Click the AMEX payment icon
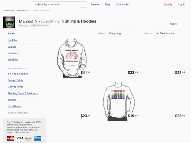The width and height of the screenshot is (191, 143). pyautogui.click(x=37, y=138)
